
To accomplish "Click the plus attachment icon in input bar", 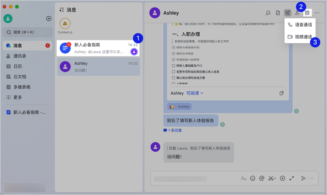I will (282, 178).
